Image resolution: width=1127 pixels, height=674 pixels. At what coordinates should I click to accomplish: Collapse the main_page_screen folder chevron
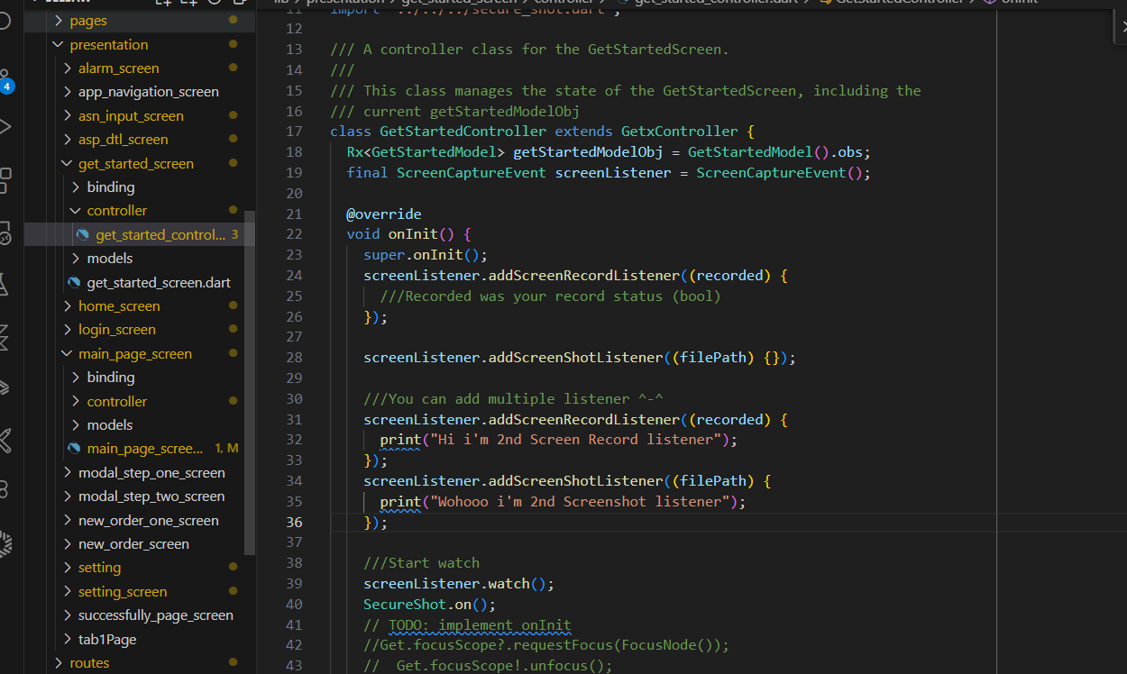[x=68, y=353]
